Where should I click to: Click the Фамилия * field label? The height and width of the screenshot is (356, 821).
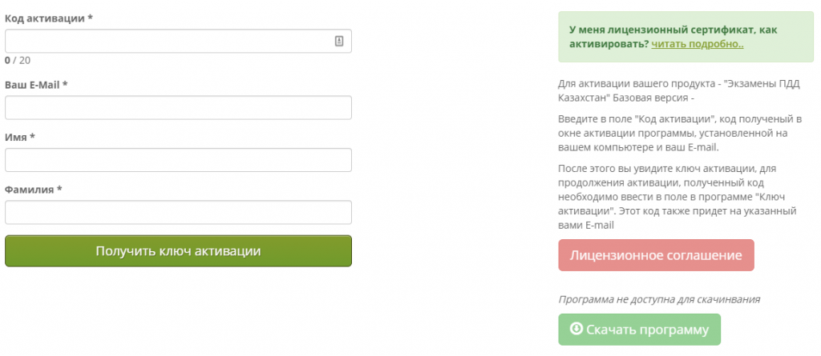tap(34, 190)
